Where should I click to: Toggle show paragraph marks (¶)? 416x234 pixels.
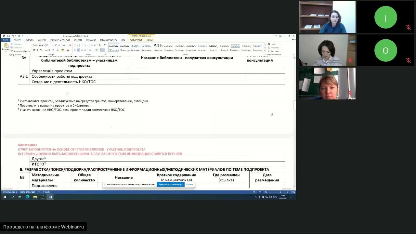pyautogui.click(x=105, y=45)
